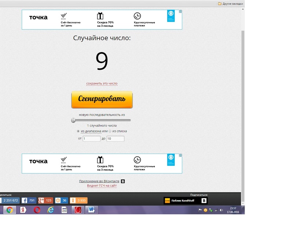
Task: Open Internet Explorer from taskbar
Action: point(51,210)
